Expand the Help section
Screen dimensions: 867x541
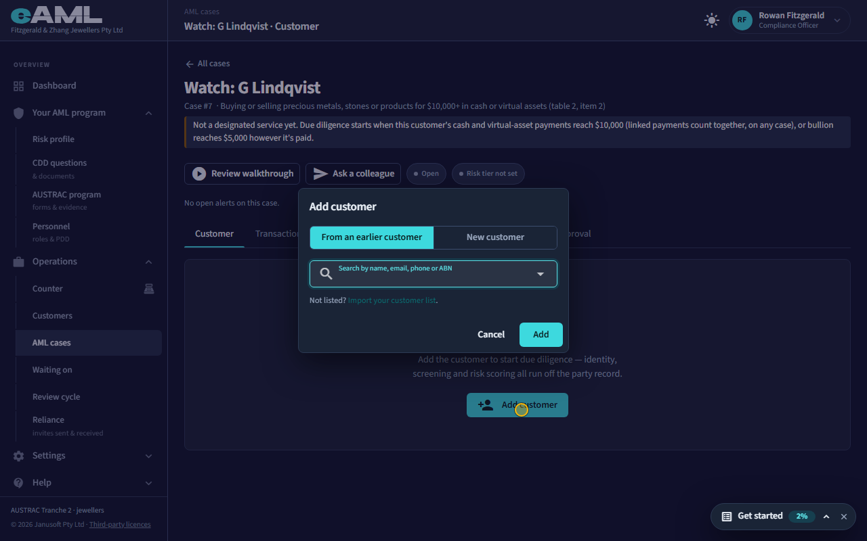pos(149,483)
